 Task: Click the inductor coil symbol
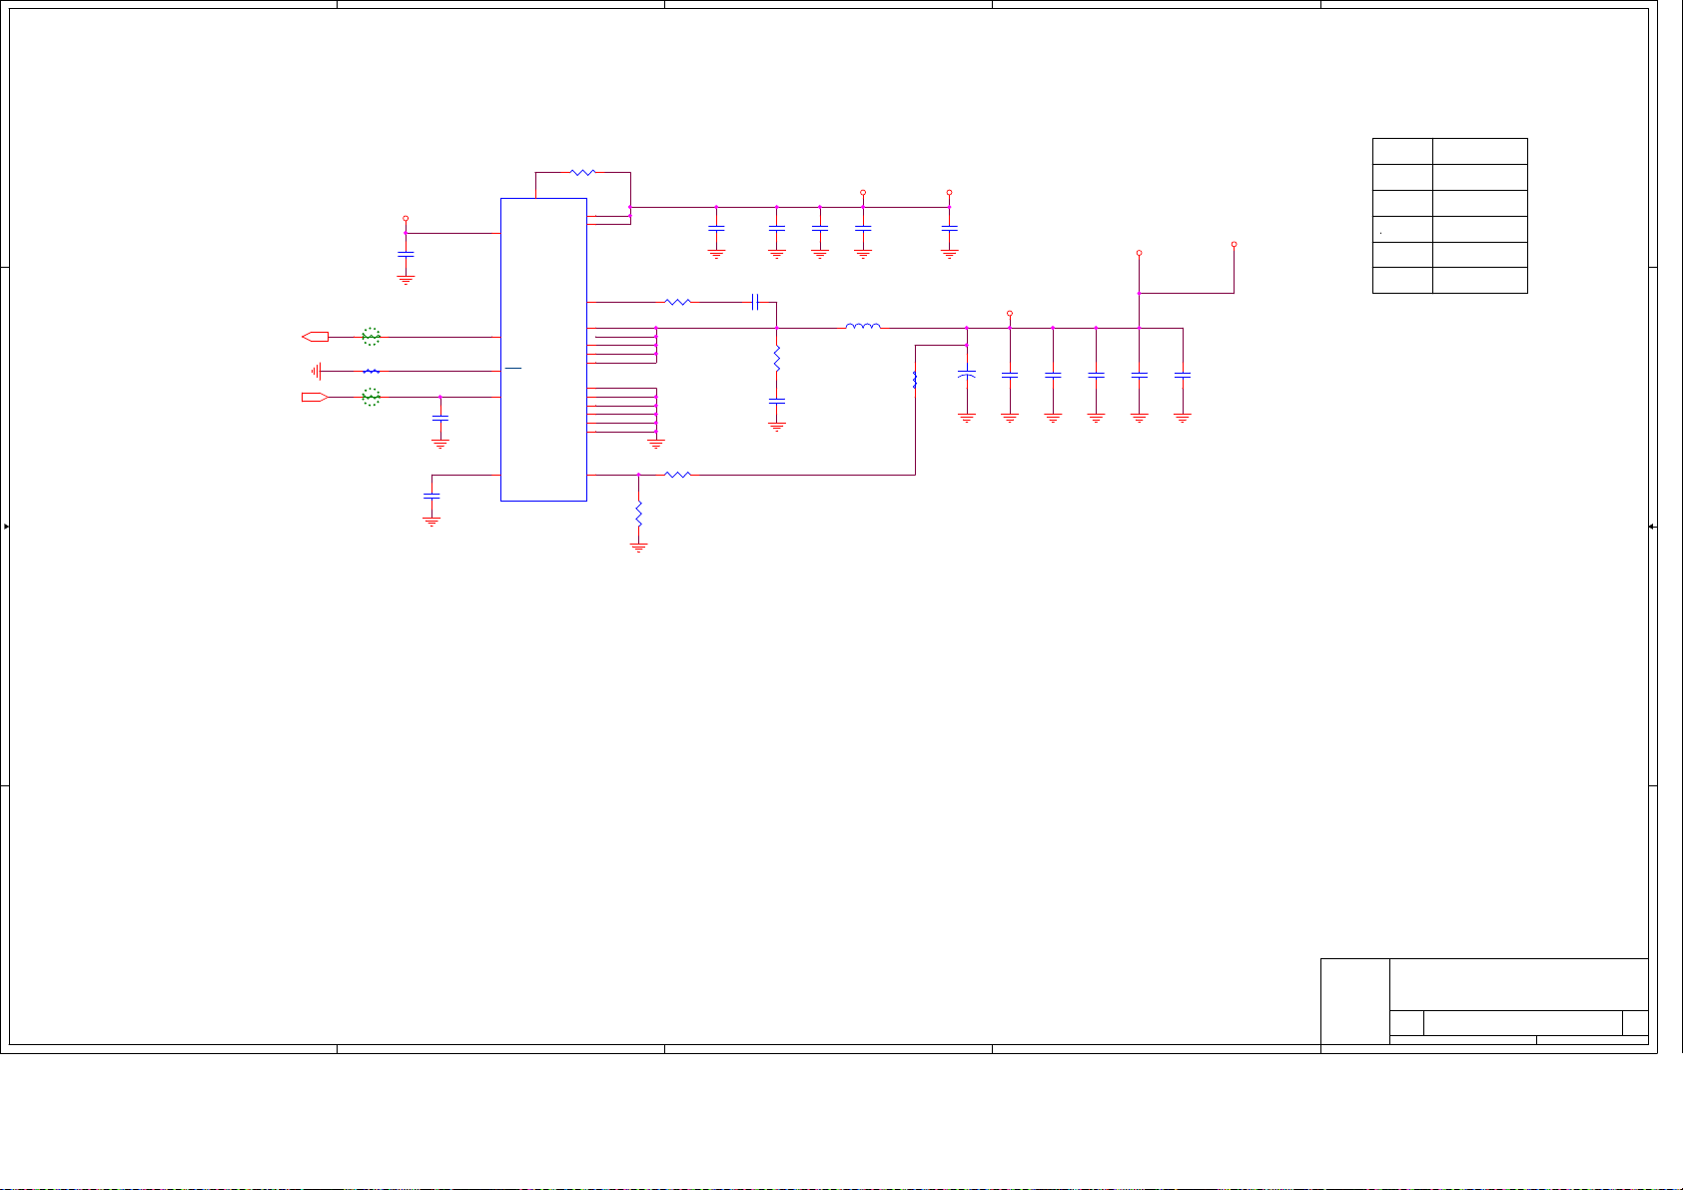[863, 326]
